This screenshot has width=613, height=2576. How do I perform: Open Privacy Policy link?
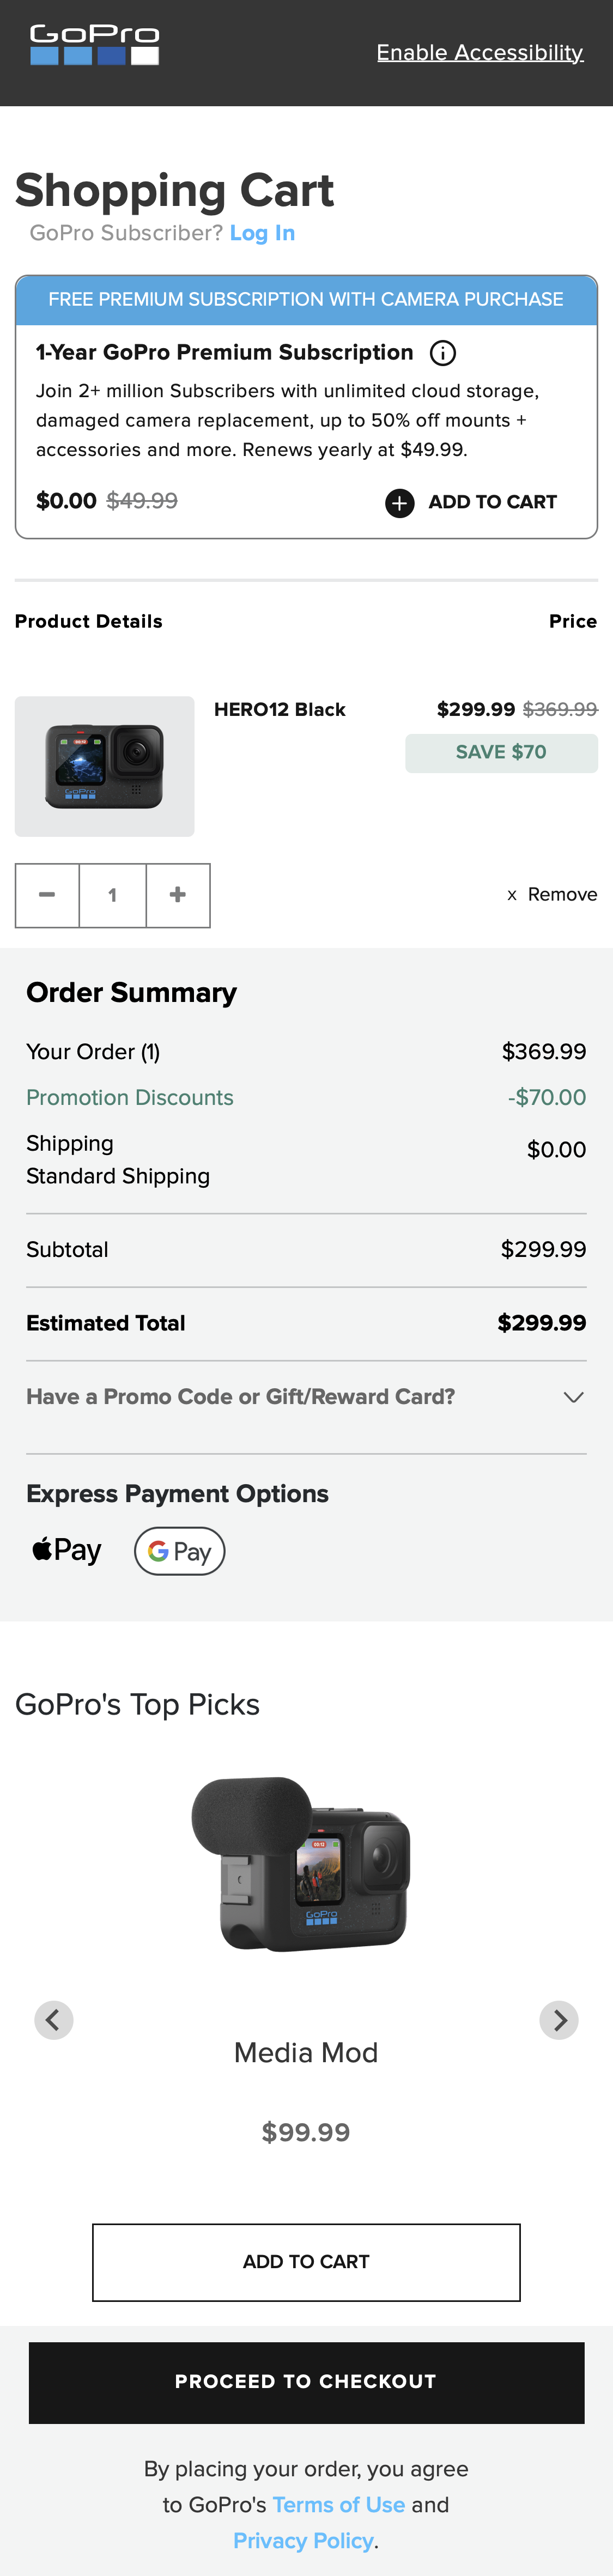coord(303,2540)
